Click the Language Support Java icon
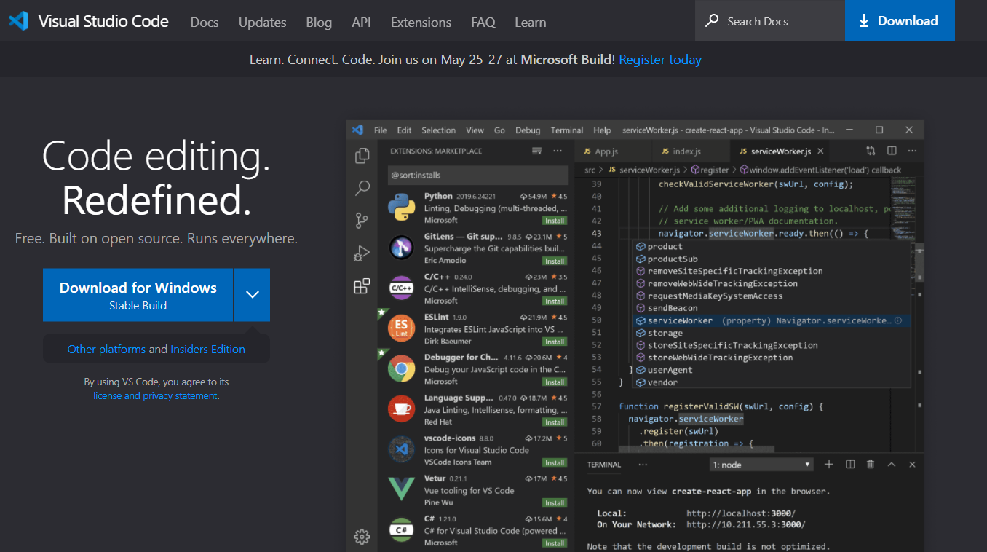The image size is (987, 552). point(402,409)
